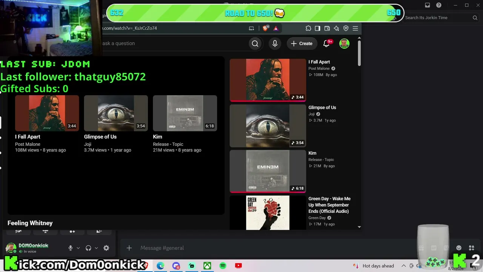Open Microsoft Edge from the taskbar
The height and width of the screenshot is (272, 483).
160,266
